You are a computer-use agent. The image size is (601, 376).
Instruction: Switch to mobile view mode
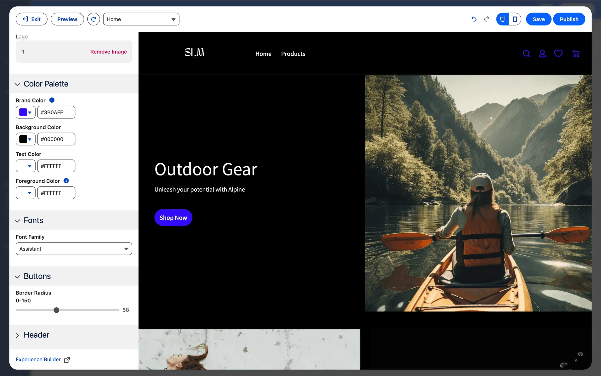(x=515, y=19)
